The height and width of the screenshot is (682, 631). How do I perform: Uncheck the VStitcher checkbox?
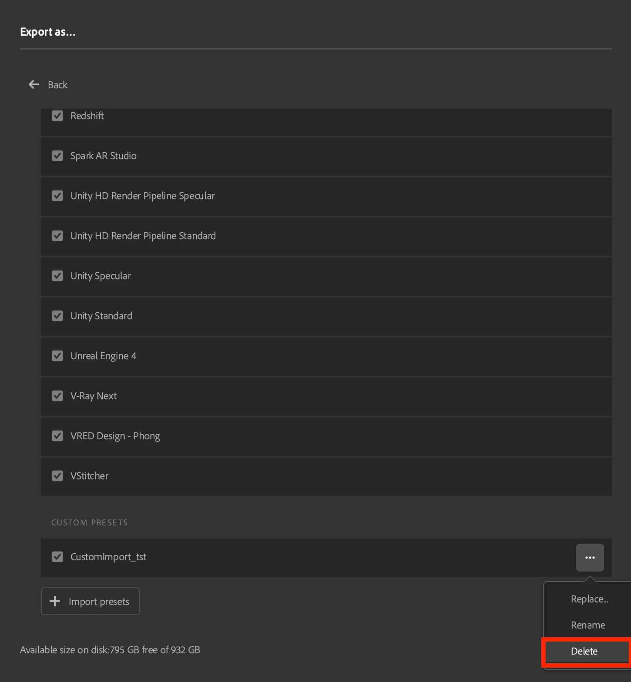click(x=57, y=476)
